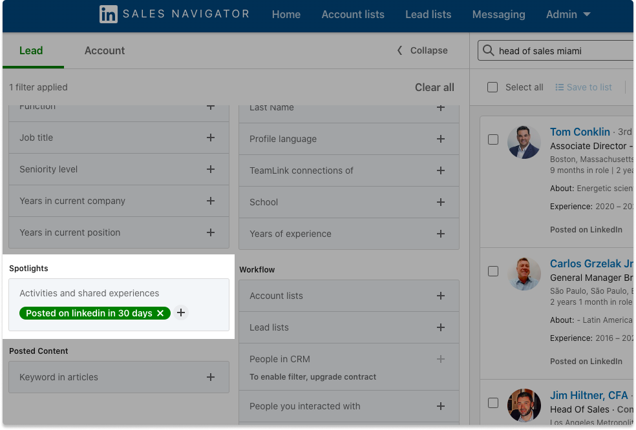Viewport: 636px width, 430px height.
Task: Add Account lists workflow filter
Action: pyautogui.click(x=441, y=296)
